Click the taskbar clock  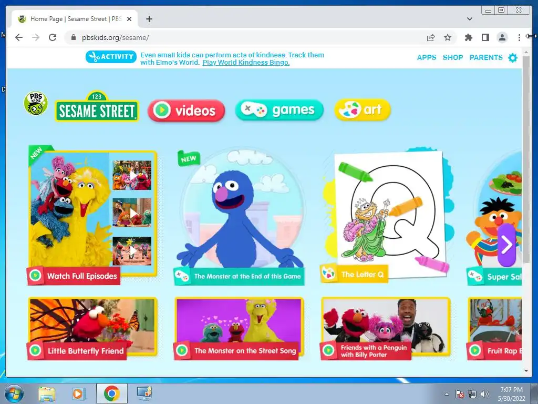coord(511,394)
